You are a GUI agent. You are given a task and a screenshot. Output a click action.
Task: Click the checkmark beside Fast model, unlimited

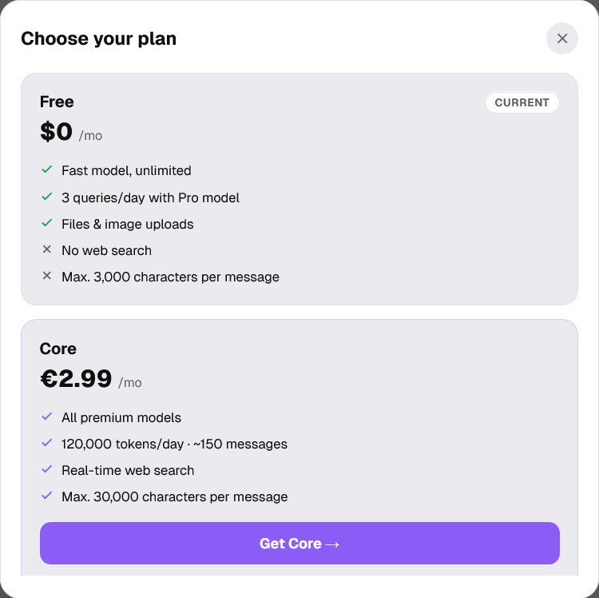click(x=47, y=170)
